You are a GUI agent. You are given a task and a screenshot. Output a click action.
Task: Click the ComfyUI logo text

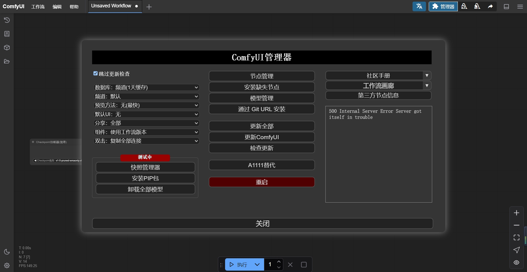[x=13, y=6]
